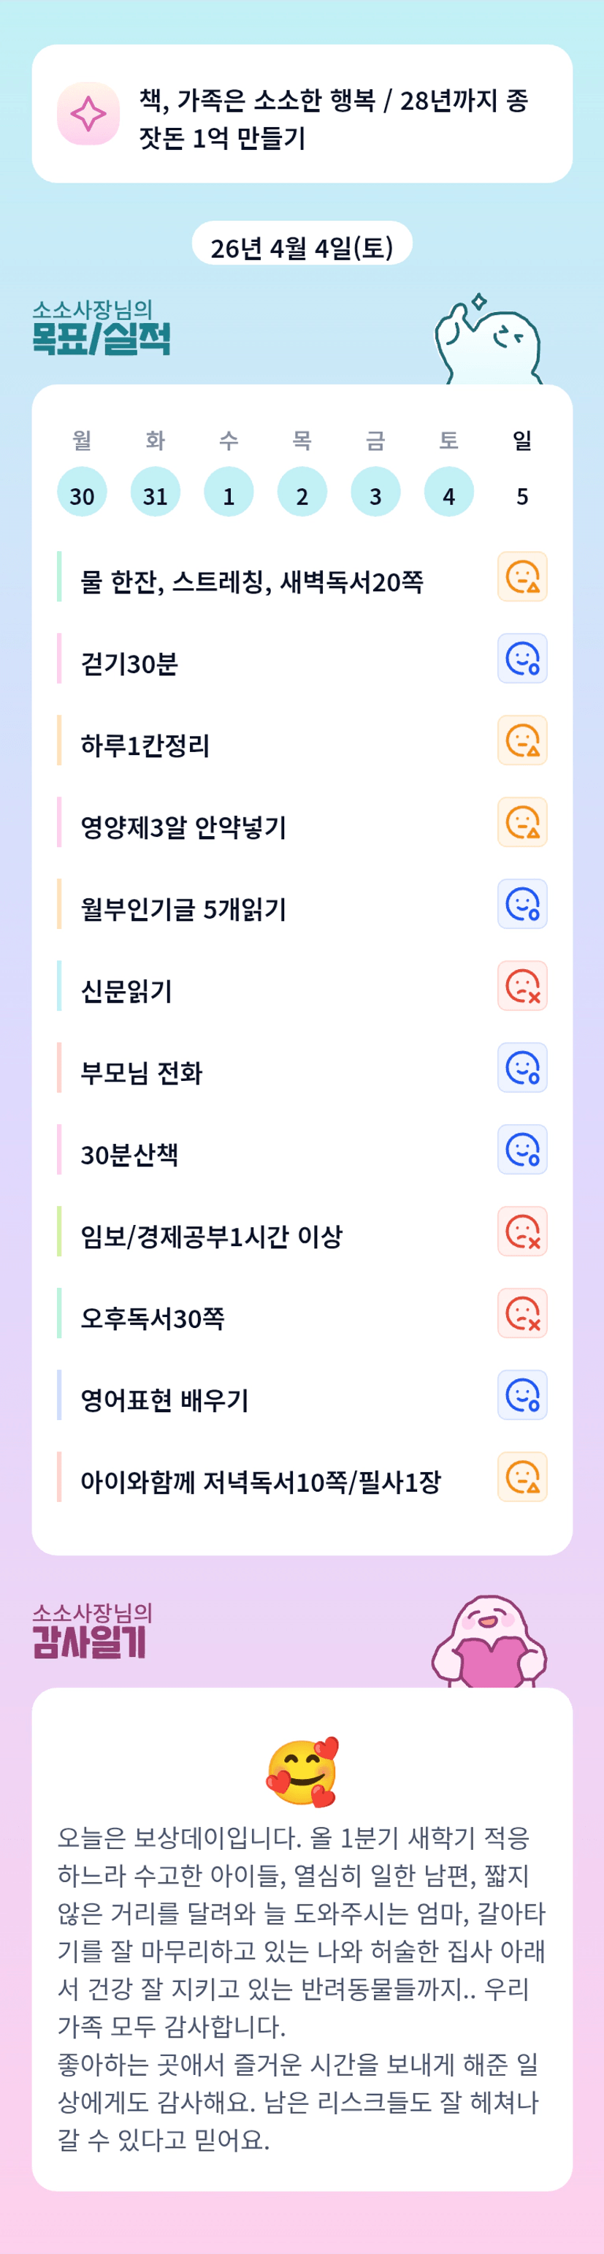Open the 30분산책 goal item
The width and height of the screenshot is (604, 2254).
[129, 1155]
